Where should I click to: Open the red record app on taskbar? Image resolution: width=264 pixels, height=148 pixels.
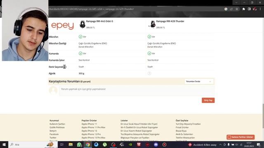tap(164, 144)
